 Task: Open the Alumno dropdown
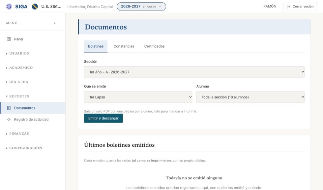(x=250, y=97)
